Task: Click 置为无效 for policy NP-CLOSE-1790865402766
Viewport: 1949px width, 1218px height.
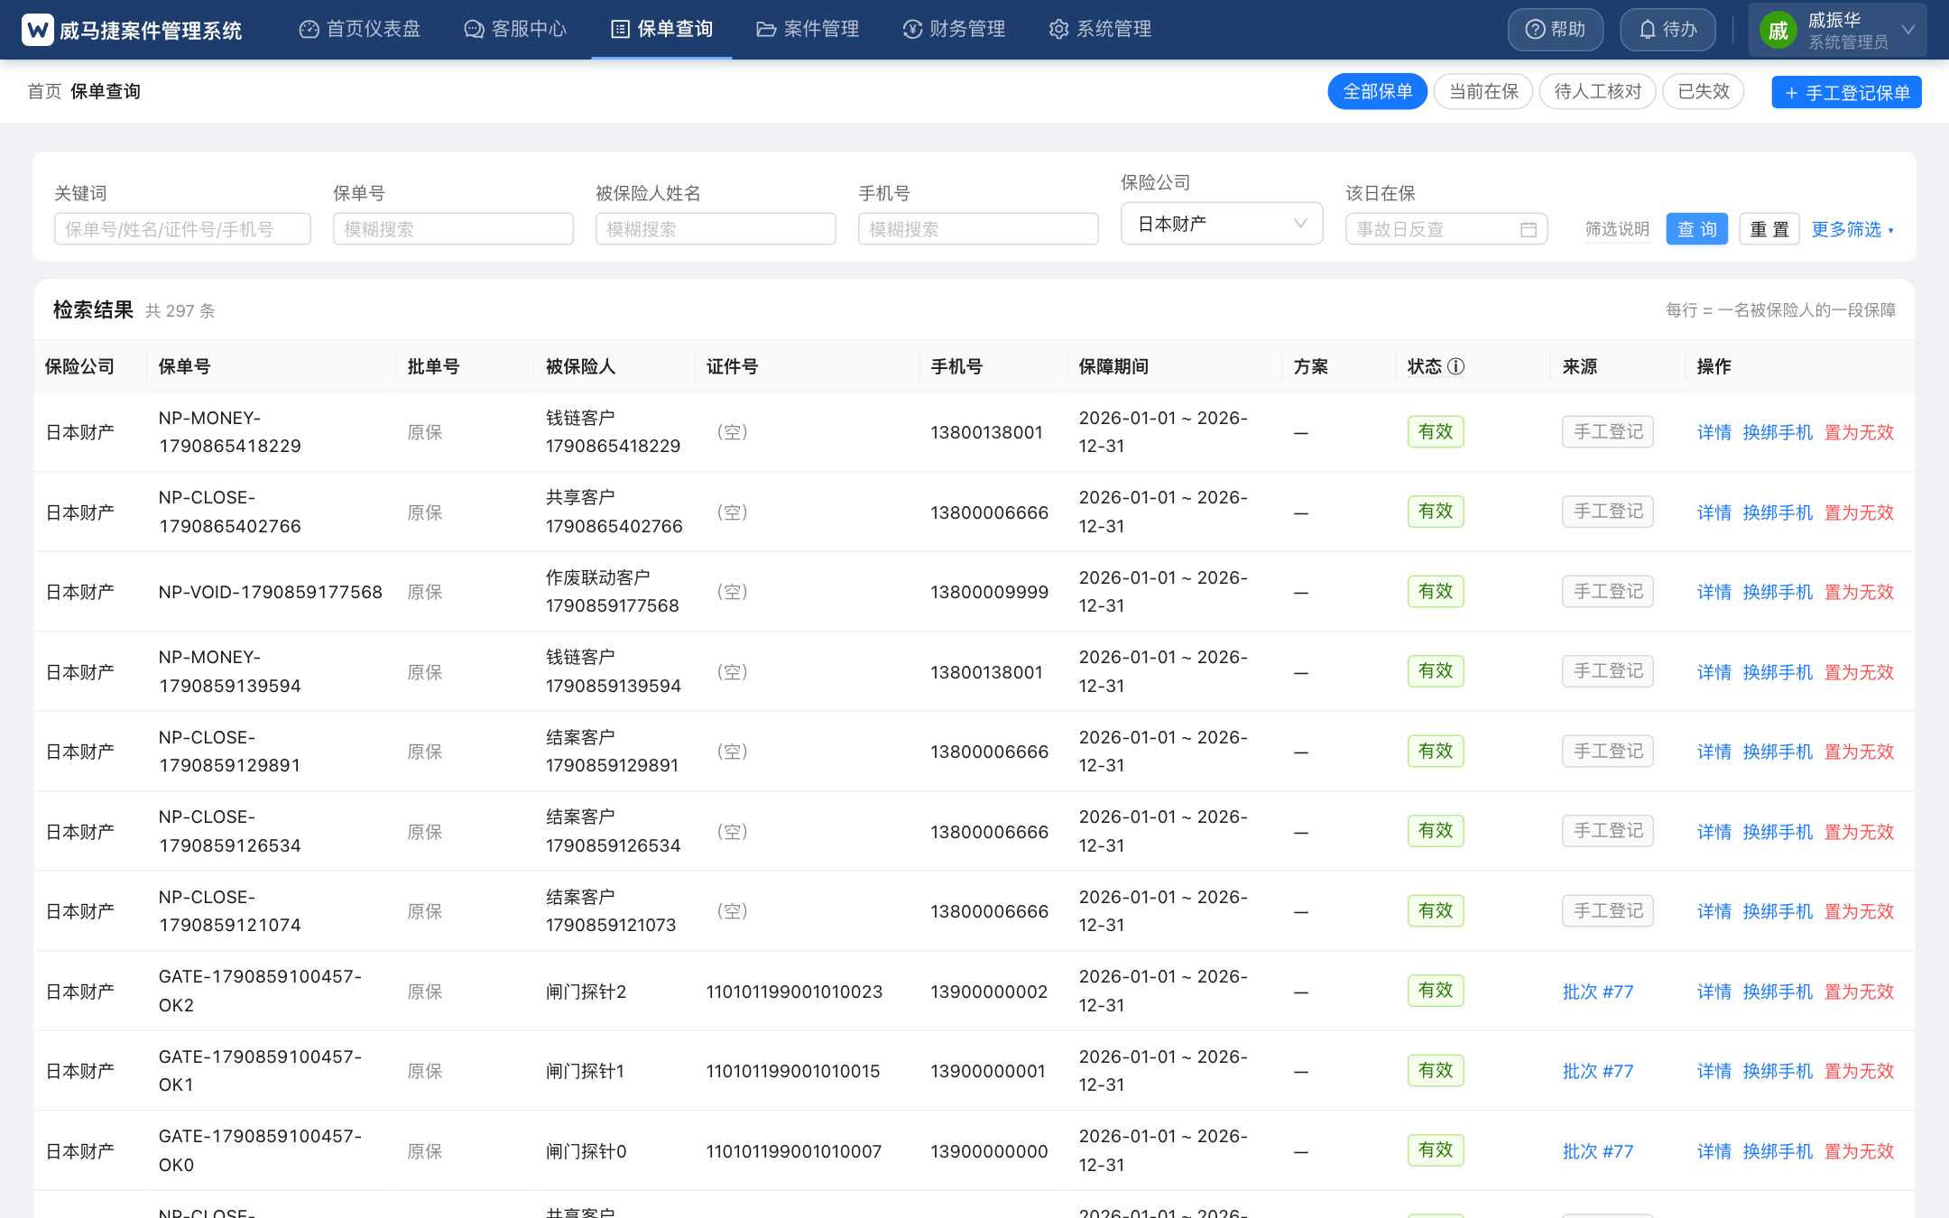Action: pos(1859,512)
